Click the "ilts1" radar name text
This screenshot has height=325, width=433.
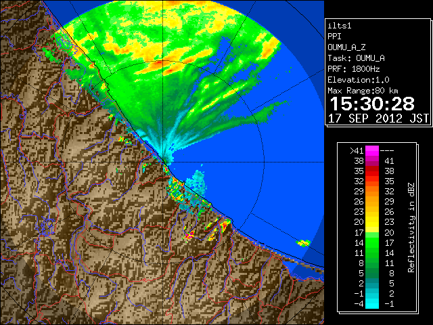pos(340,26)
